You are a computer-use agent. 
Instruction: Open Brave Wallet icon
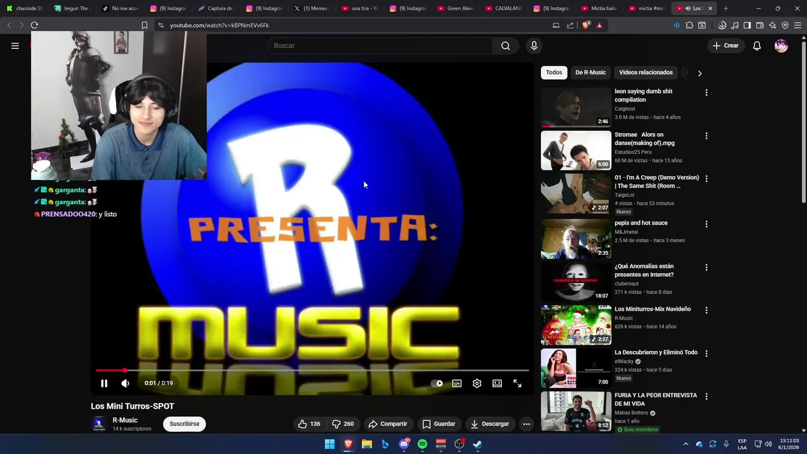click(x=760, y=25)
